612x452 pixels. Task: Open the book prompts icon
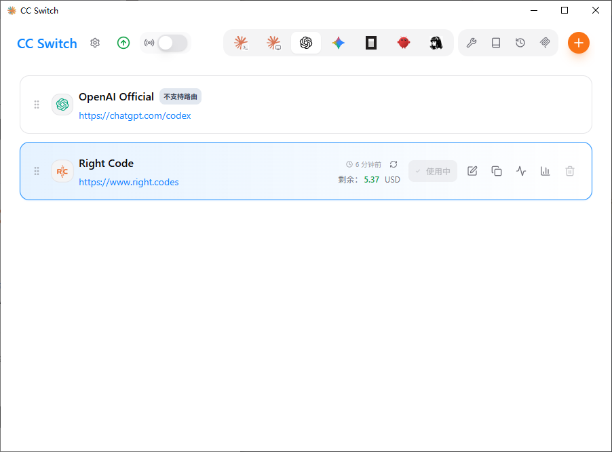496,43
